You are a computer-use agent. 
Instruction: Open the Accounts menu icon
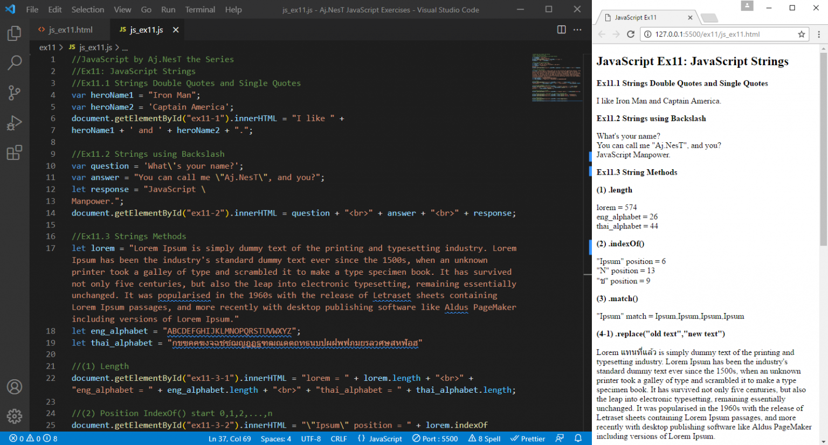click(15, 387)
